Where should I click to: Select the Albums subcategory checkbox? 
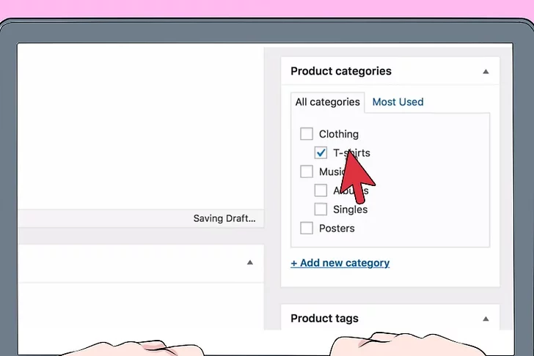(321, 190)
